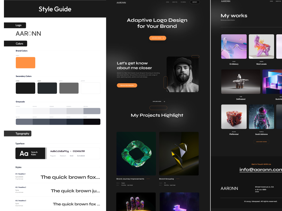Click the My Projects Highlight heading
Viewport: 282px width, 211px height.
click(x=157, y=115)
